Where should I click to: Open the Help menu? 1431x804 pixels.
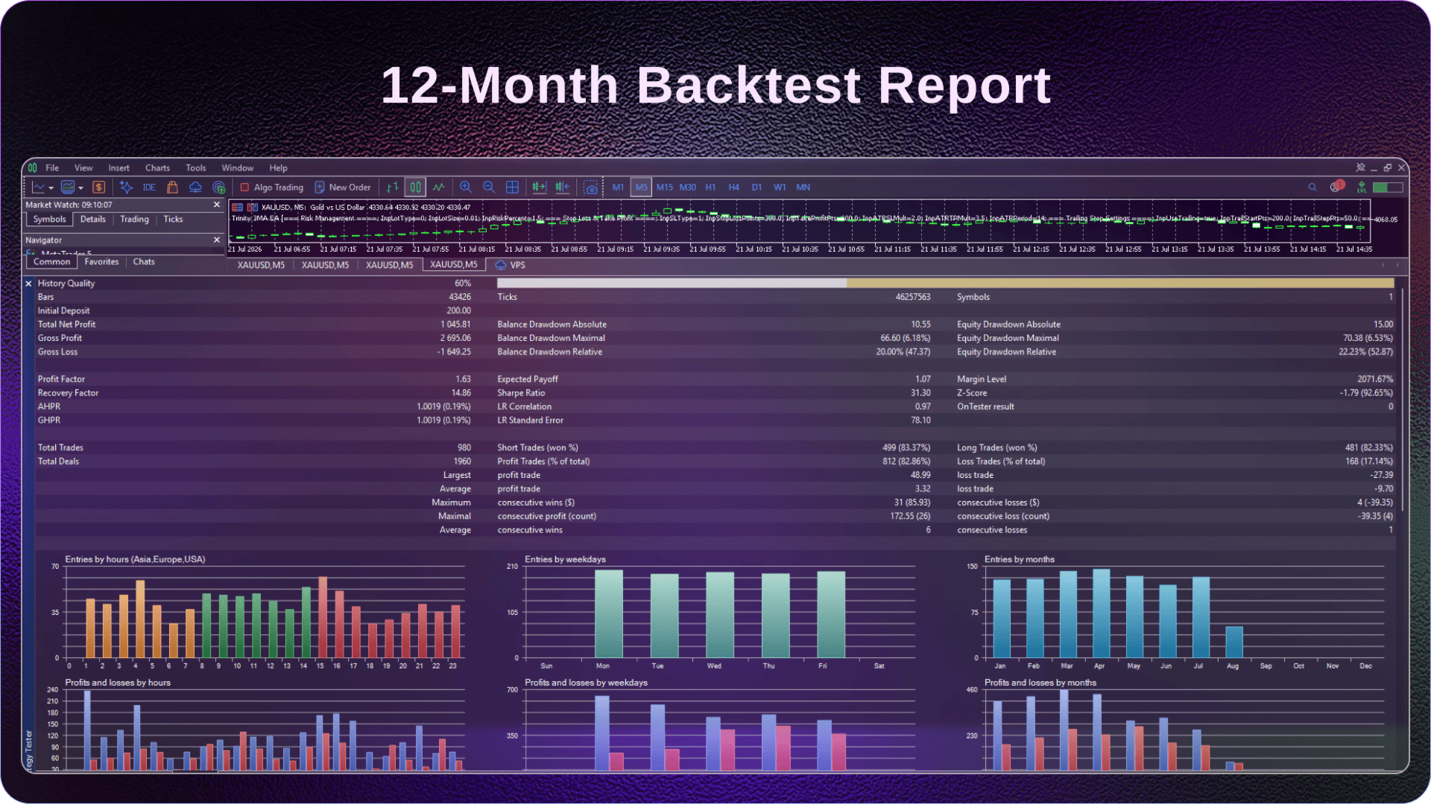pyautogui.click(x=278, y=168)
